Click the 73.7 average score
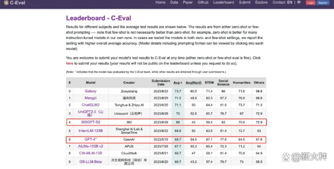Screen dimensions: 334x169 coord(178,91)
